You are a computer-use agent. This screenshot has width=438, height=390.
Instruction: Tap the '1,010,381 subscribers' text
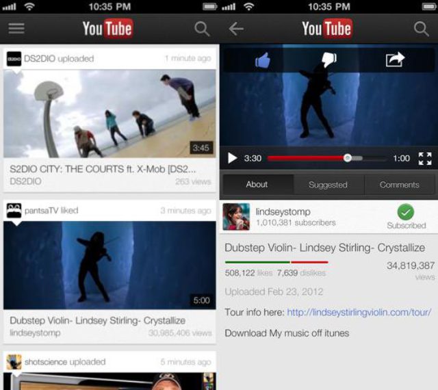[296, 222]
